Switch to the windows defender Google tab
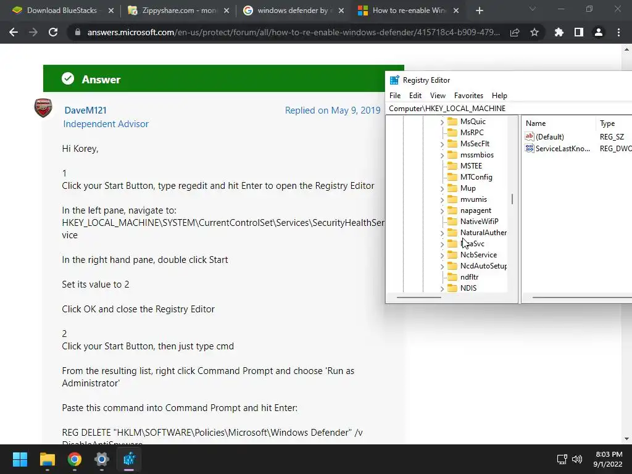Screen dimensions: 632x474 pyautogui.click(x=292, y=10)
